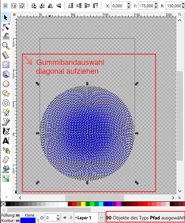Increase the X position value
This screenshot has height=223, width=185.
coord(129,4)
